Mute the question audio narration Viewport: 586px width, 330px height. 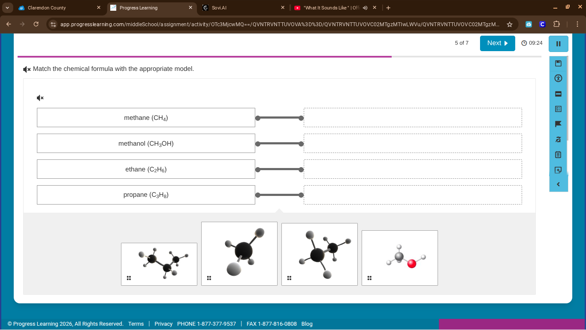26,69
